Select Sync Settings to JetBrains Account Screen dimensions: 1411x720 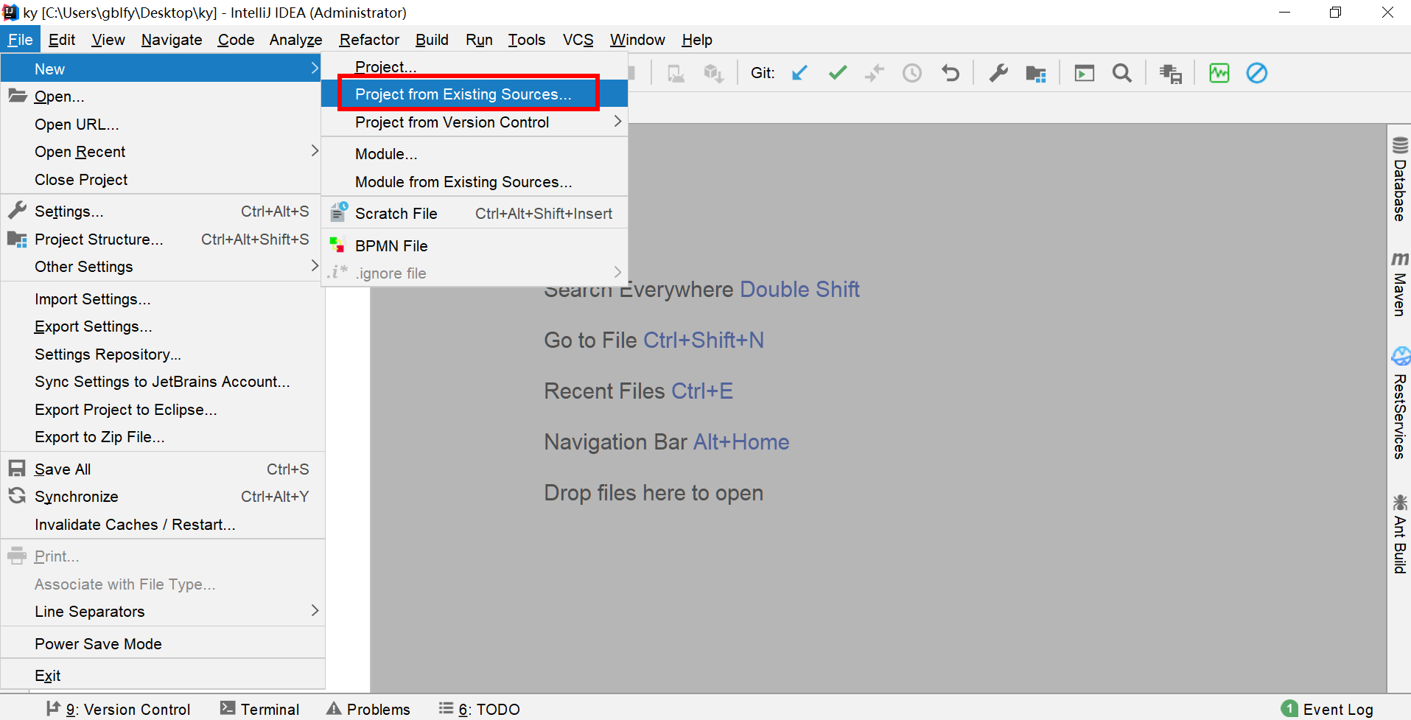[163, 382]
